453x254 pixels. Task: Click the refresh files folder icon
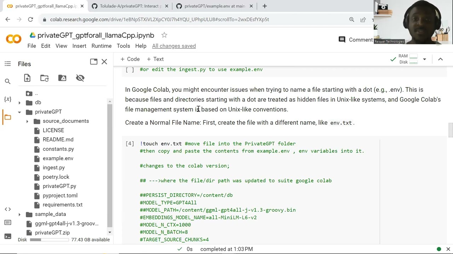(45, 78)
